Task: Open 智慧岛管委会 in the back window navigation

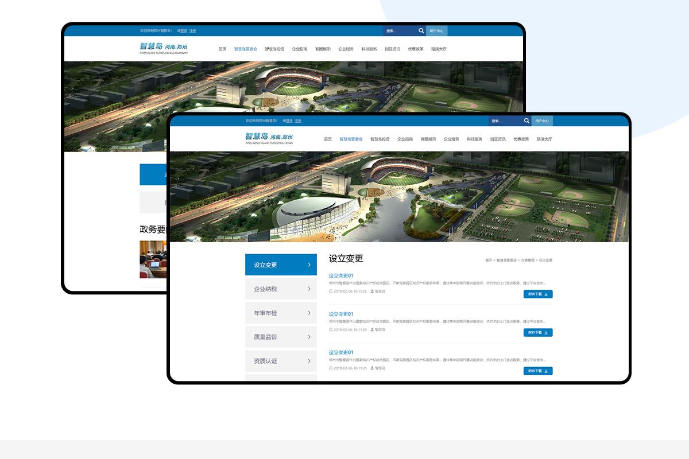Action: (x=246, y=49)
